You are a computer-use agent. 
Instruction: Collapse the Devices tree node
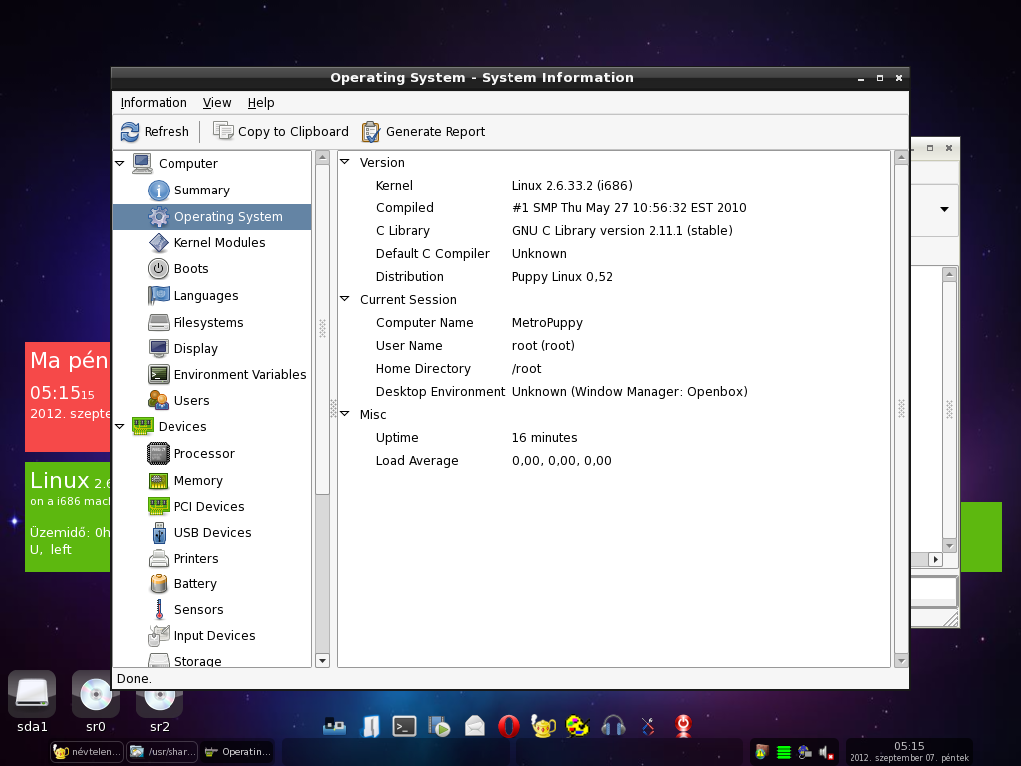pos(120,427)
